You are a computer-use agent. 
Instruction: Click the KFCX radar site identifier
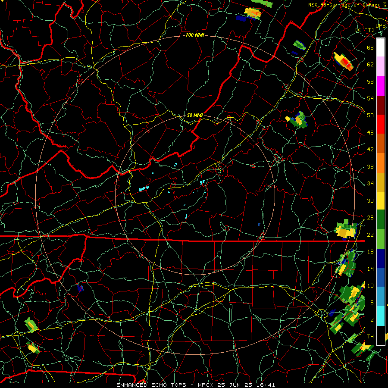[207, 385]
